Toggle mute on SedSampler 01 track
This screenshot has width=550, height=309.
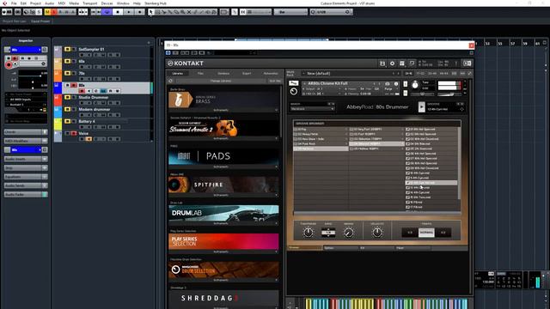click(67, 50)
